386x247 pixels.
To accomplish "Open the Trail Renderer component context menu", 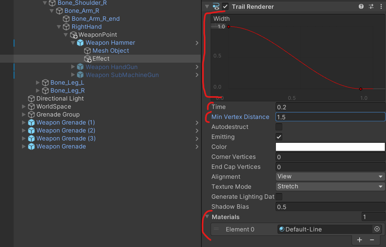I will 381,6.
